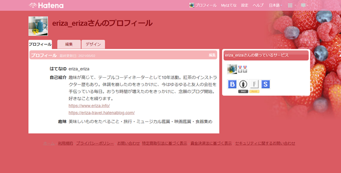Open Myはてな in the top navigation
This screenshot has width=341, height=173.
point(228,5)
